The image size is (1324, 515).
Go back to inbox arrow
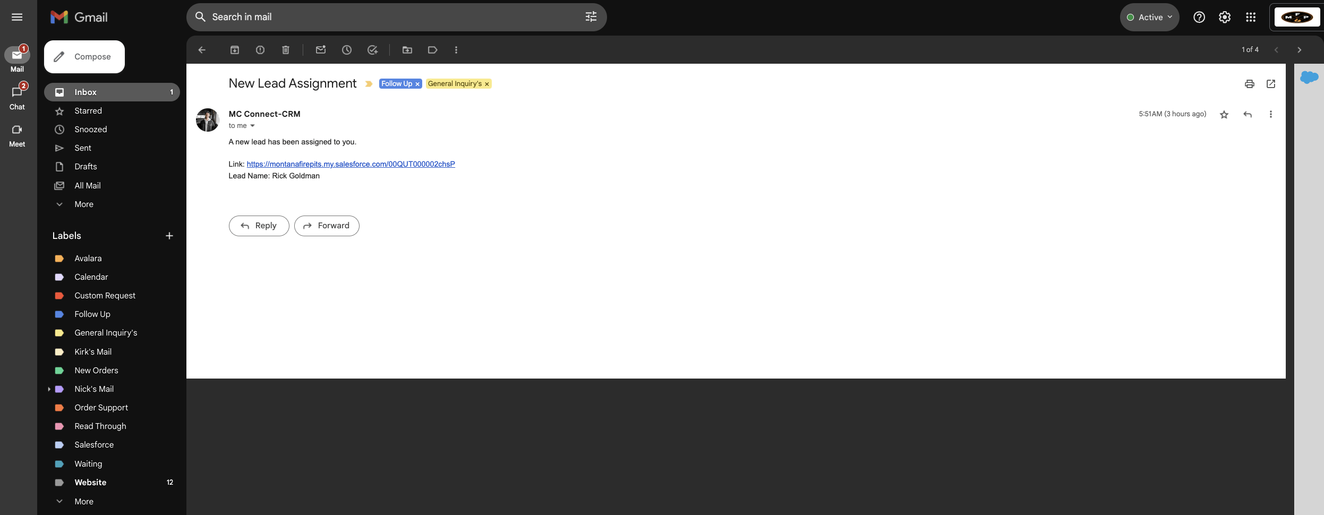click(x=202, y=50)
